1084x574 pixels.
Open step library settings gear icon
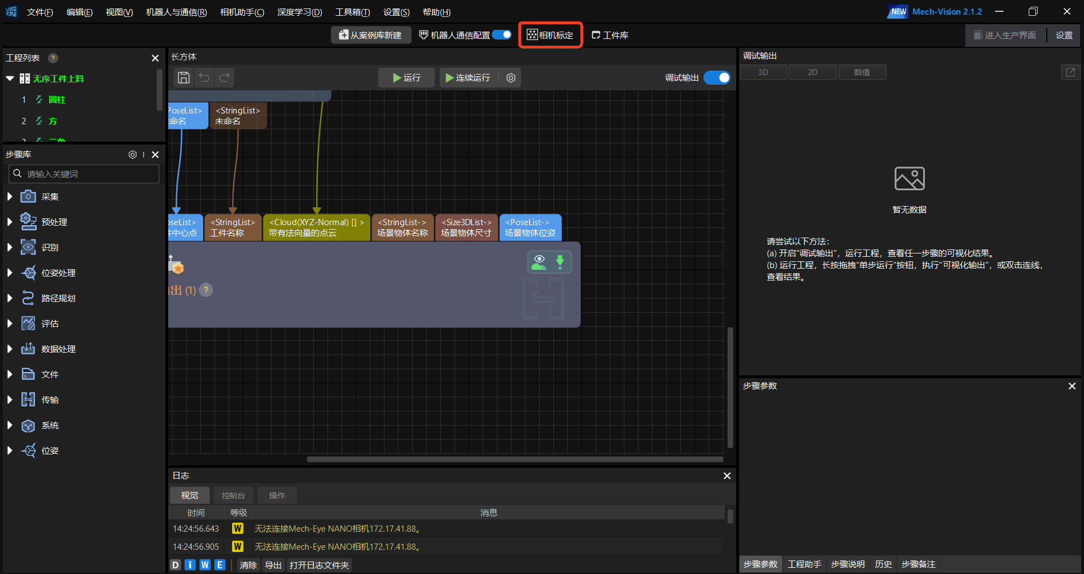click(133, 155)
